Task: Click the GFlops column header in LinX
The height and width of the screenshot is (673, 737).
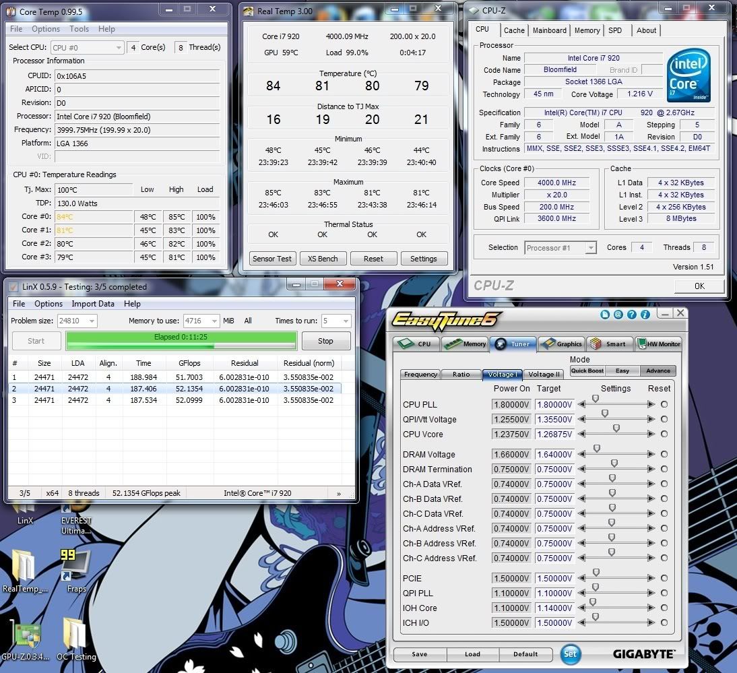Action: (189, 363)
